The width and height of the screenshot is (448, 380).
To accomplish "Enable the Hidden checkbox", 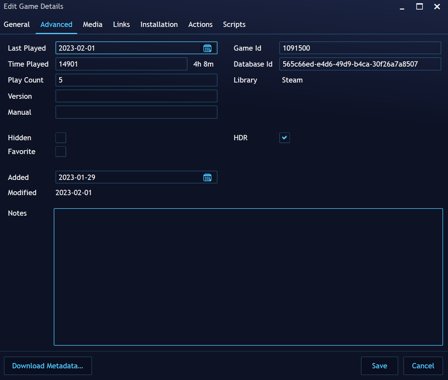I will [x=60, y=138].
